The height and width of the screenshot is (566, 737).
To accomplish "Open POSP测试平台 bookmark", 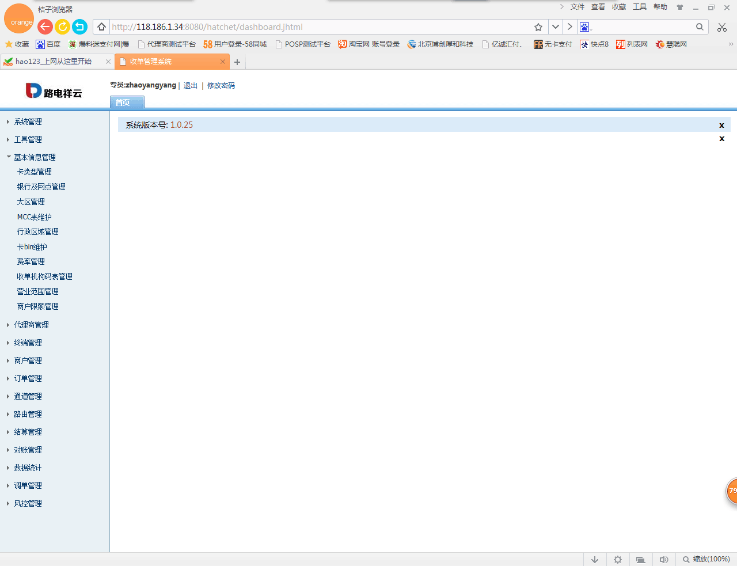I will (x=303, y=44).
